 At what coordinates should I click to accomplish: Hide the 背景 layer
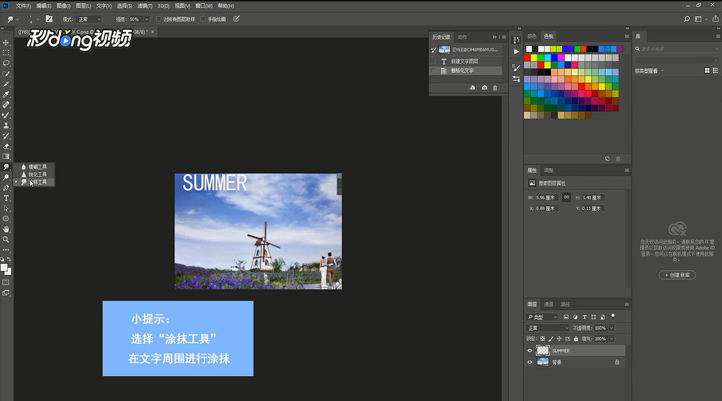pyautogui.click(x=530, y=362)
